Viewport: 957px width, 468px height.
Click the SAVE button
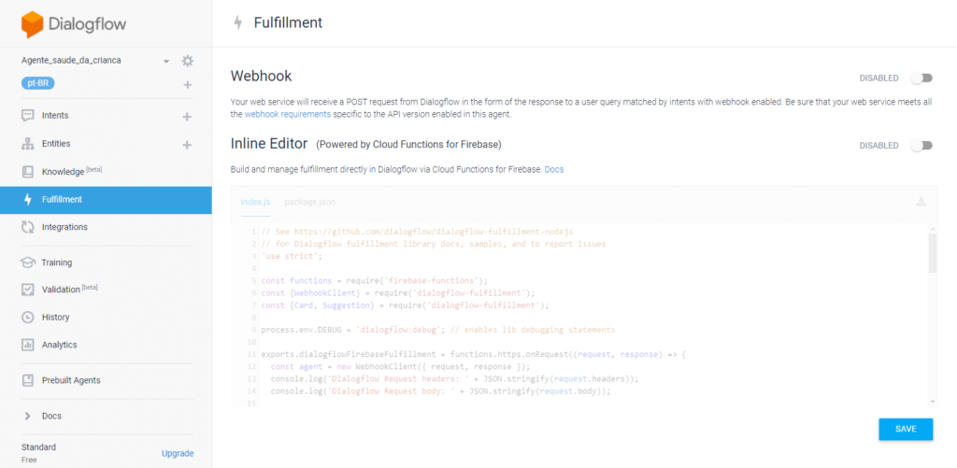tap(905, 429)
